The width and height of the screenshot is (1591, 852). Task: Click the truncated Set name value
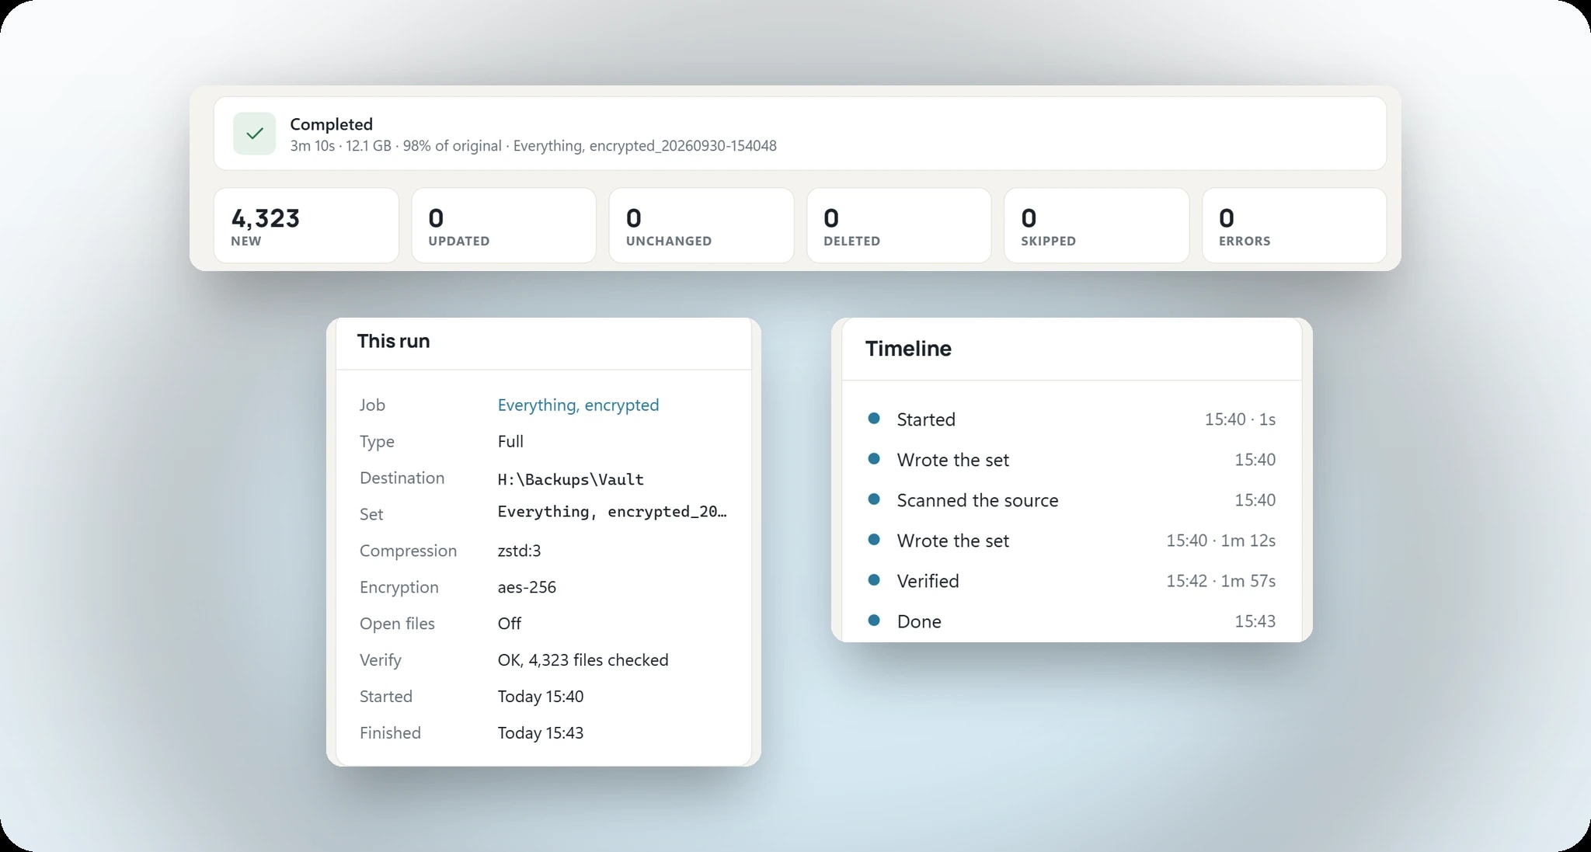click(612, 512)
